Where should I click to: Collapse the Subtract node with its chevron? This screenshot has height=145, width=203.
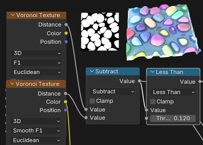92,72
